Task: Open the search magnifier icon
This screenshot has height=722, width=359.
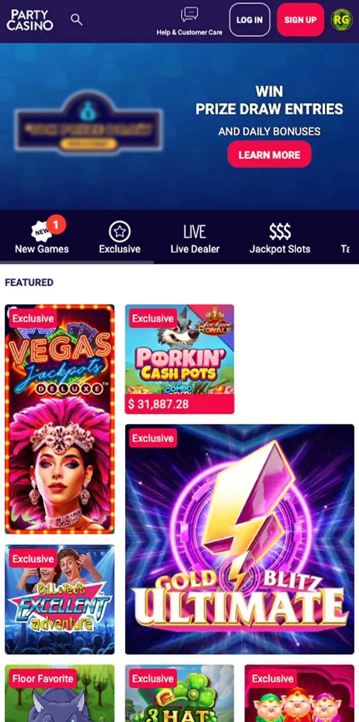Action: [x=77, y=19]
